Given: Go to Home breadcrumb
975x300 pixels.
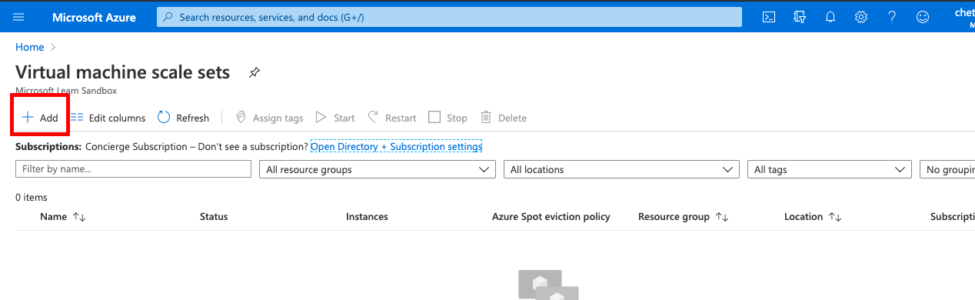Looking at the screenshot, I should pos(29,47).
